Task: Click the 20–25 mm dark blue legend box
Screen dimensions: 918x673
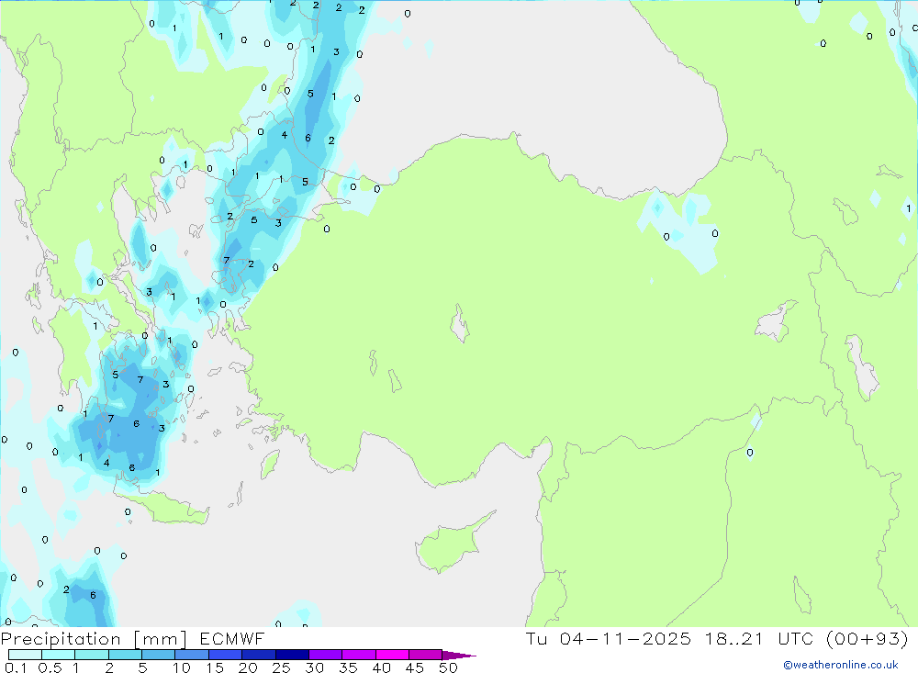Action: pyautogui.click(x=258, y=655)
